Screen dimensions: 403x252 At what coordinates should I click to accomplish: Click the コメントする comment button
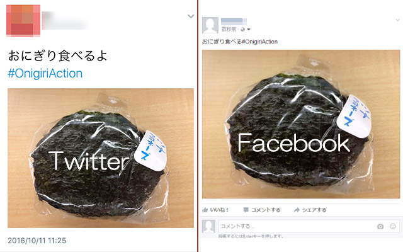(262, 210)
